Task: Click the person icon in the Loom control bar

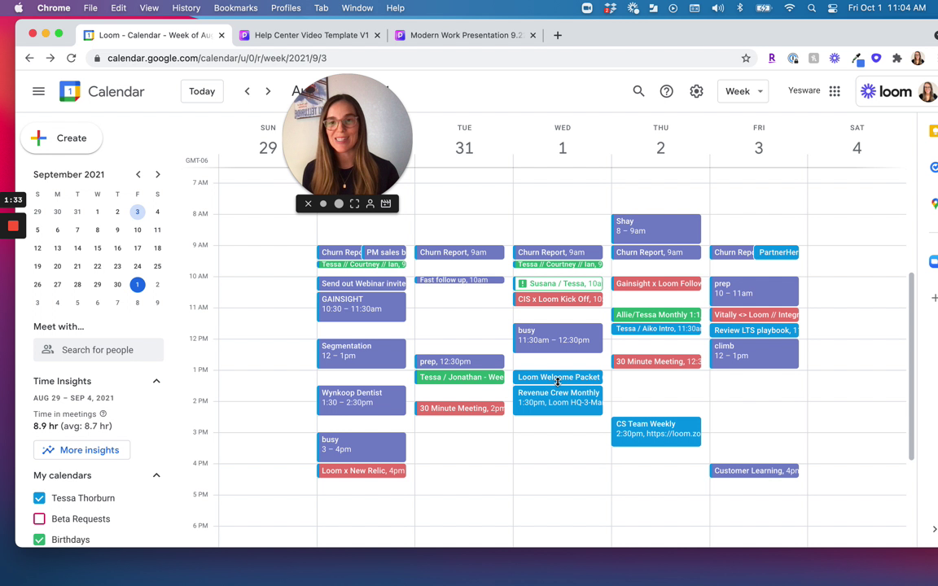Action: click(x=370, y=203)
